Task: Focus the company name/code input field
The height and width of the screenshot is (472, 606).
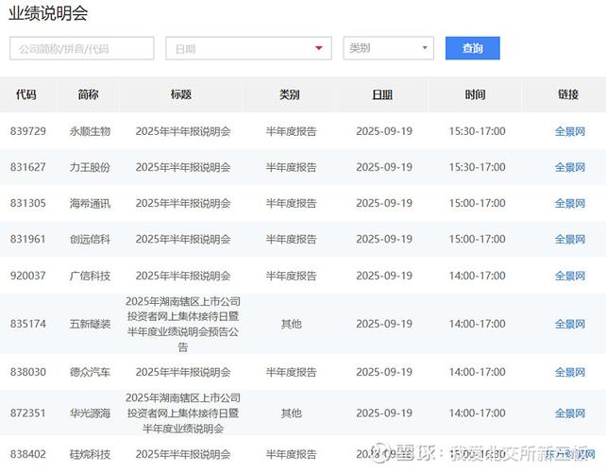Action: pyautogui.click(x=81, y=48)
